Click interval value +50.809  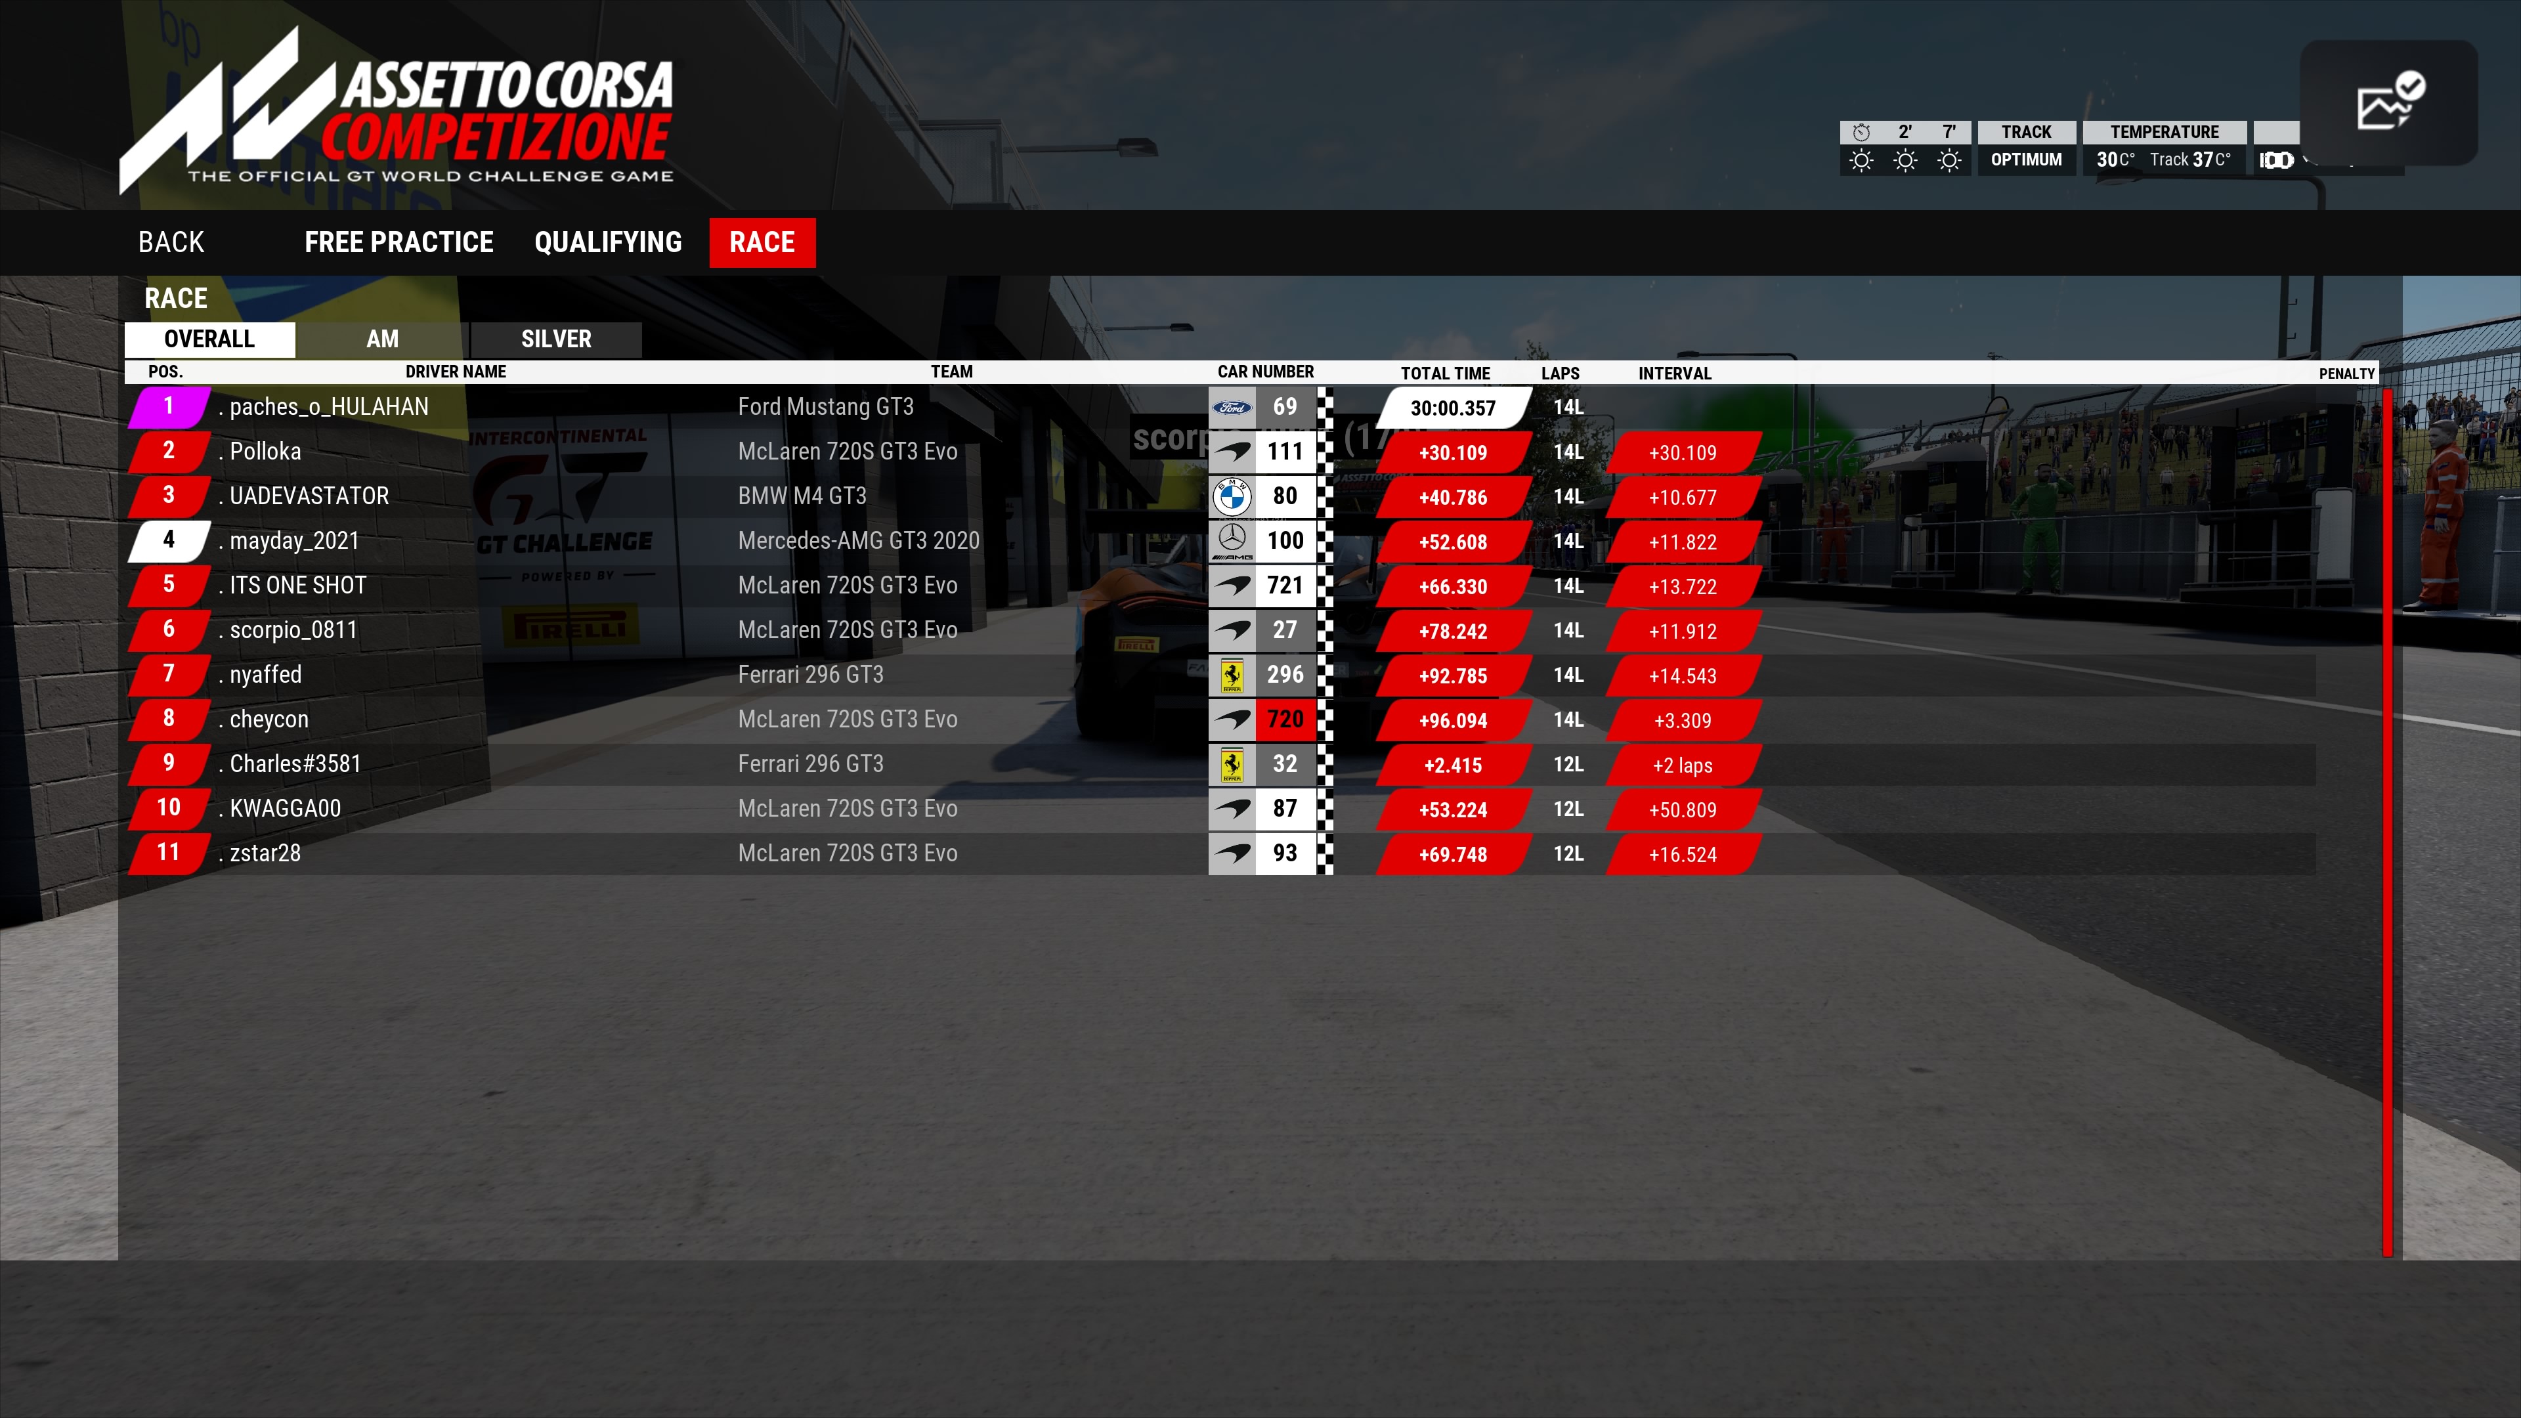(1682, 810)
